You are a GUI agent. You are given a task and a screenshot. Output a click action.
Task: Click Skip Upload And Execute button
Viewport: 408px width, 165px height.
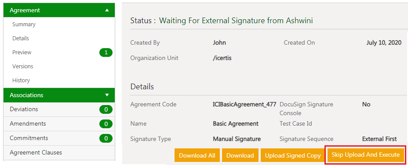(365, 155)
